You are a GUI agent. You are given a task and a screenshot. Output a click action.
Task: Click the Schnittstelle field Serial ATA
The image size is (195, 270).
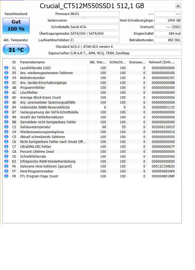point(95,27)
